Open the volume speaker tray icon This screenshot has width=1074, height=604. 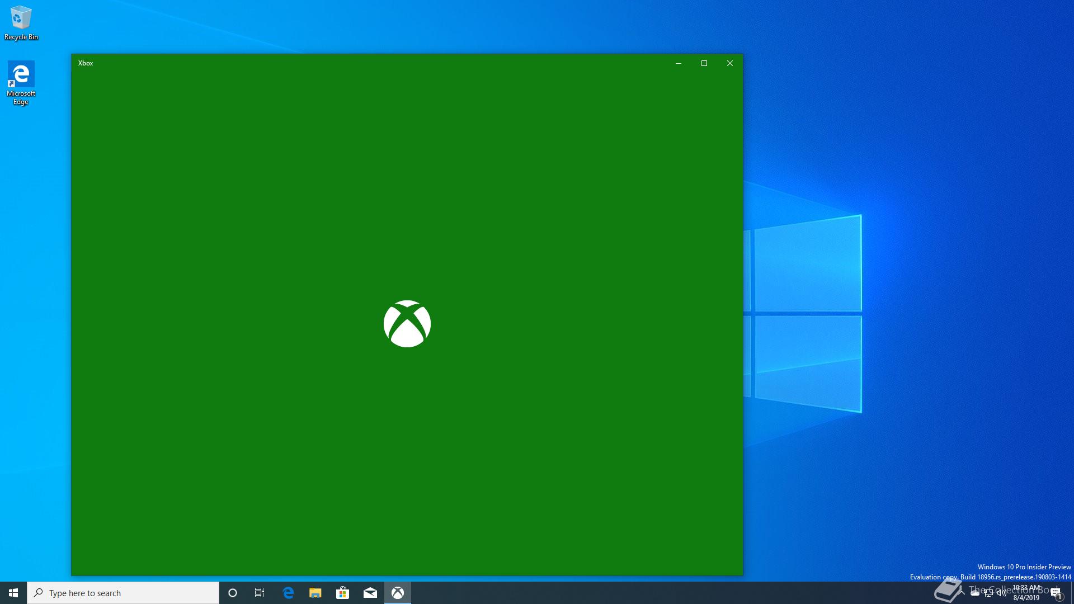(1002, 593)
